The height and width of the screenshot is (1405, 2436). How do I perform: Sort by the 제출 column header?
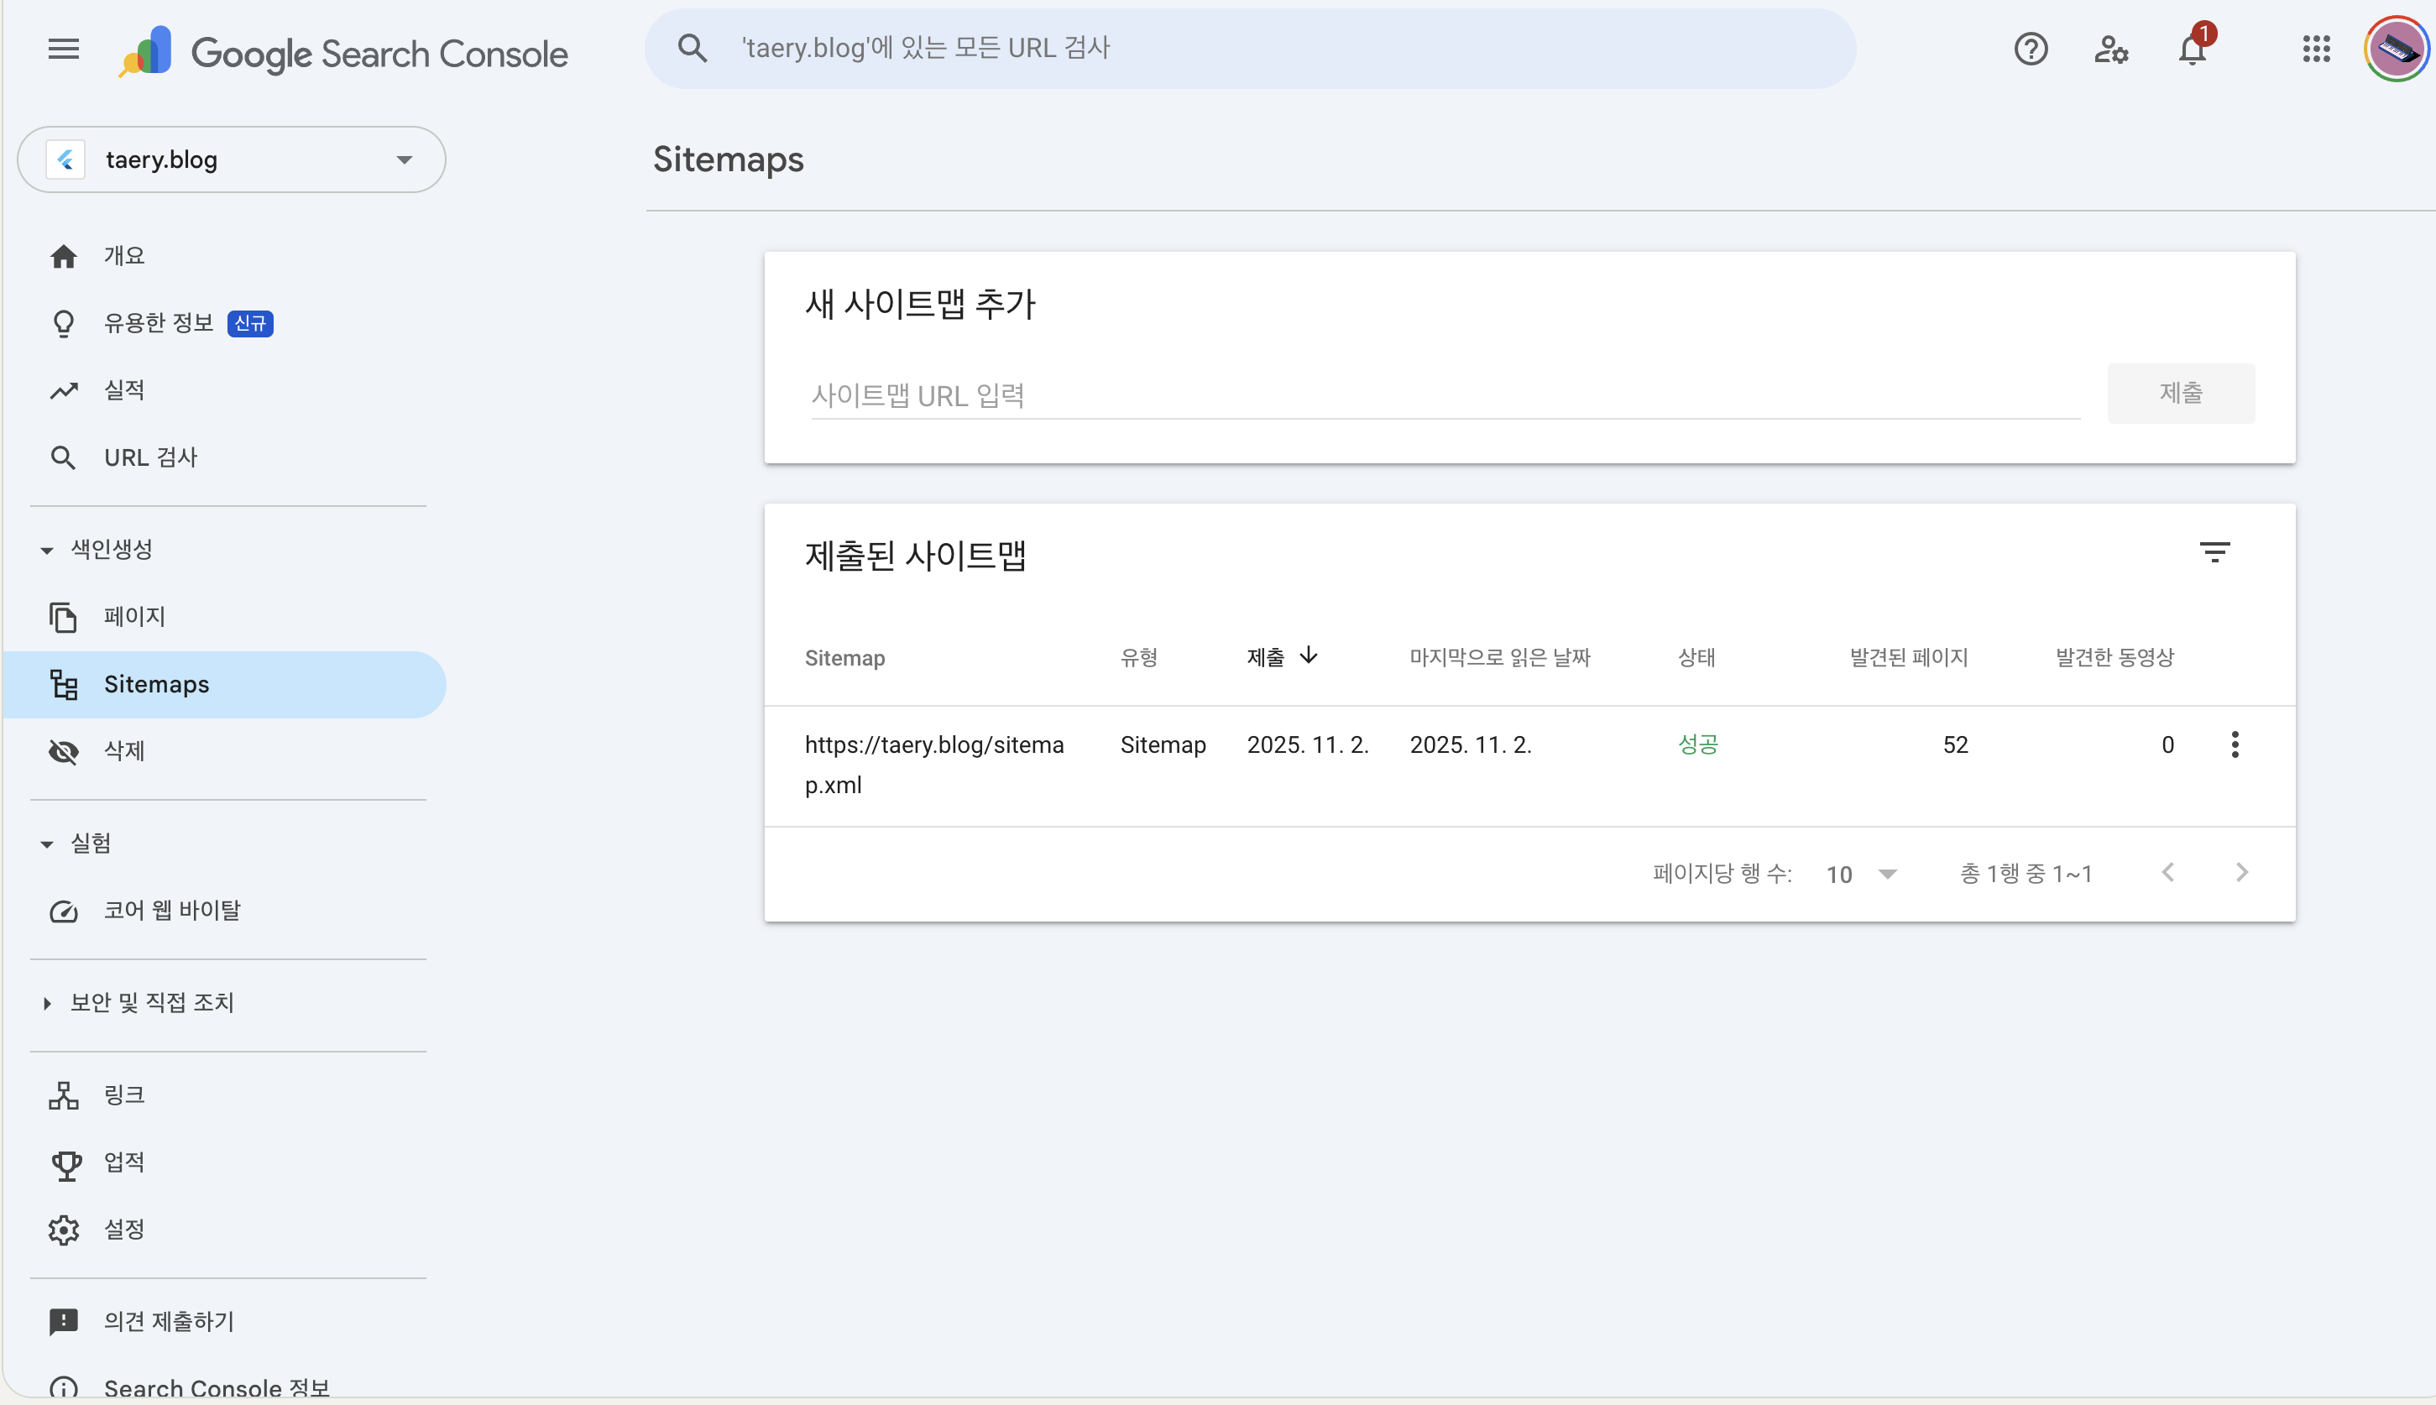[1266, 658]
